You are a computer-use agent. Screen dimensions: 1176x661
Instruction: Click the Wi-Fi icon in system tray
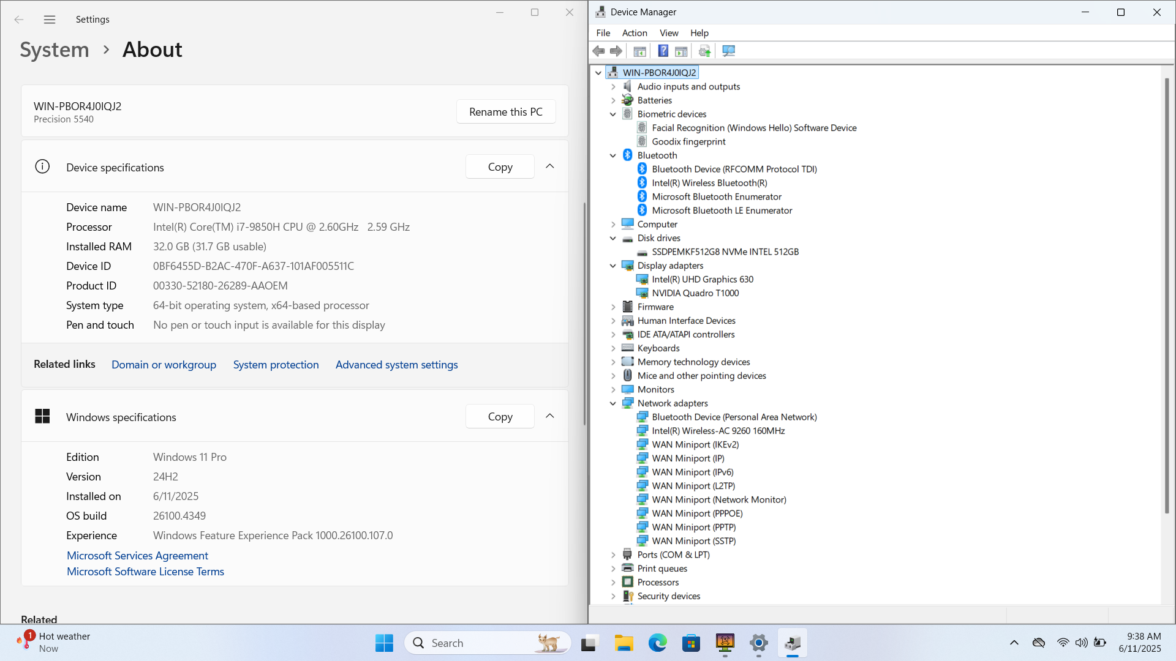tap(1063, 643)
